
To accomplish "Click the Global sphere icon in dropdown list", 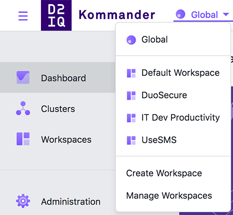I will click(x=131, y=40).
